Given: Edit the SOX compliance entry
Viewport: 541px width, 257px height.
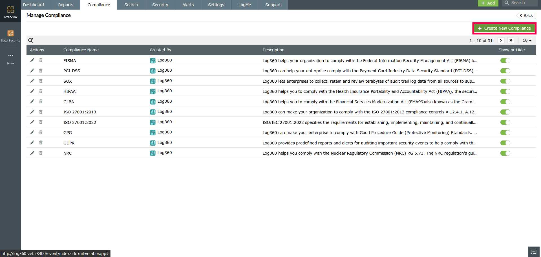Looking at the screenshot, I should coord(32,81).
